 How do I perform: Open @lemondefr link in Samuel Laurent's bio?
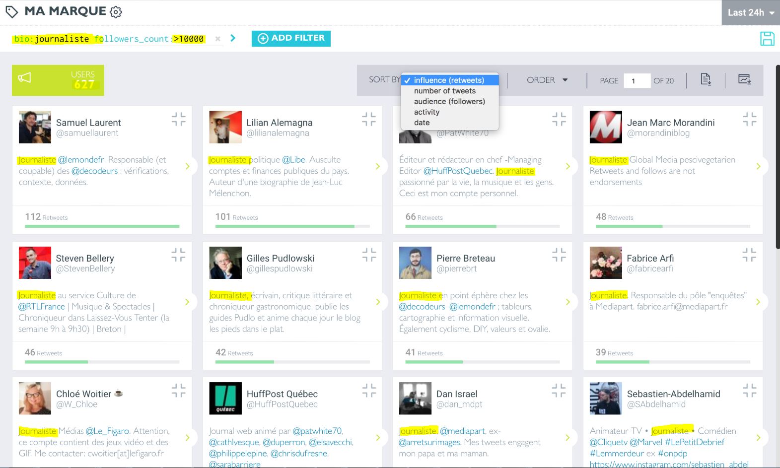tap(81, 160)
